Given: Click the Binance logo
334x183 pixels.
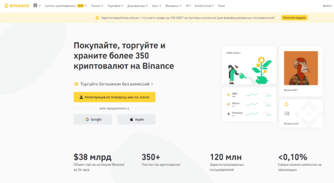Looking at the screenshot, I should click(x=16, y=6).
